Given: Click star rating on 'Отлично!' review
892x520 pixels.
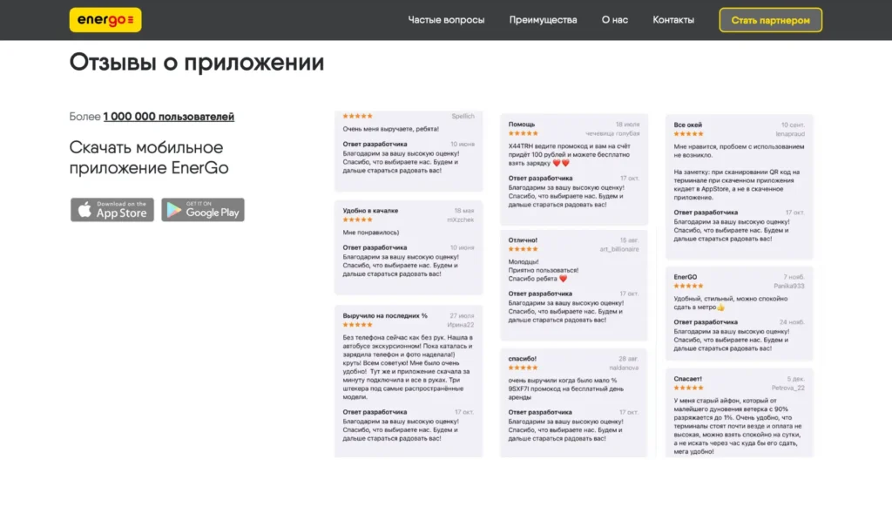Looking at the screenshot, I should coord(523,249).
